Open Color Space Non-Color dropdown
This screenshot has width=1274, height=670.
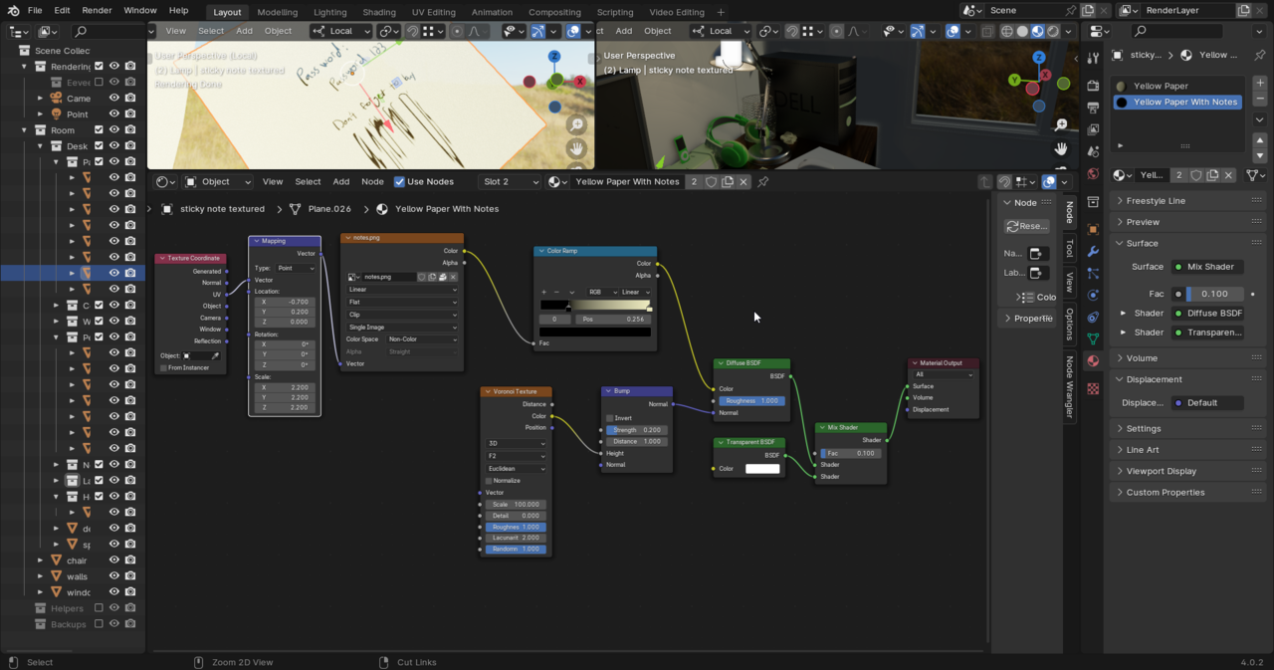tap(422, 339)
